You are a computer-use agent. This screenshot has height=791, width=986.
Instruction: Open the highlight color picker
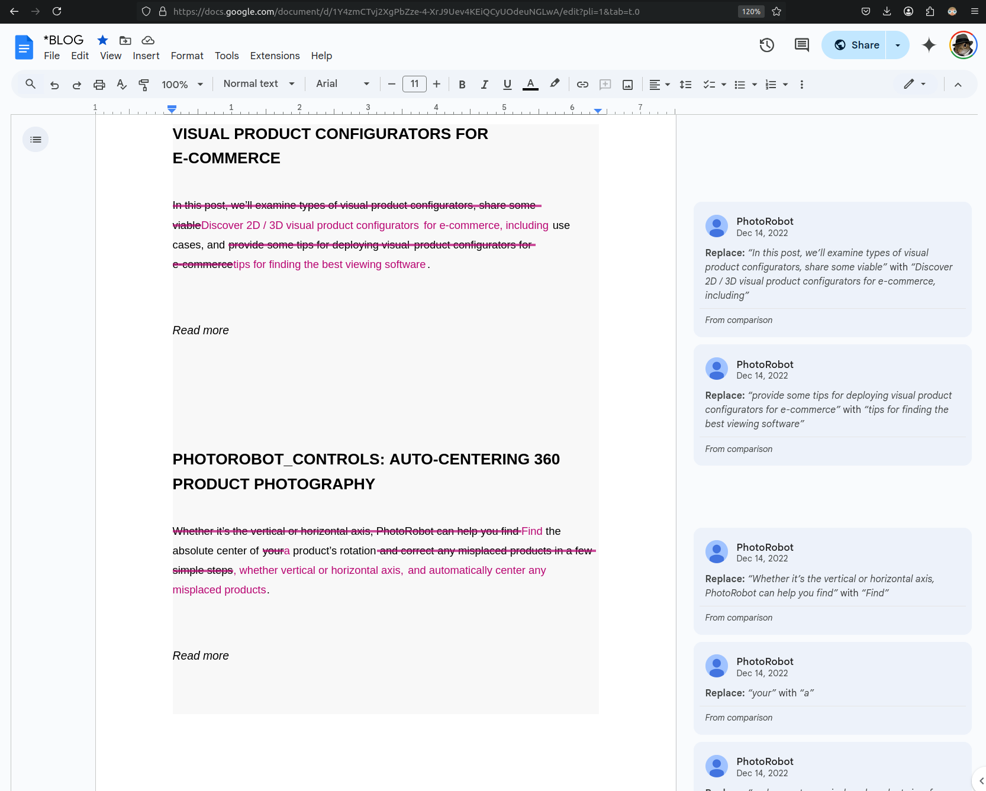[555, 84]
